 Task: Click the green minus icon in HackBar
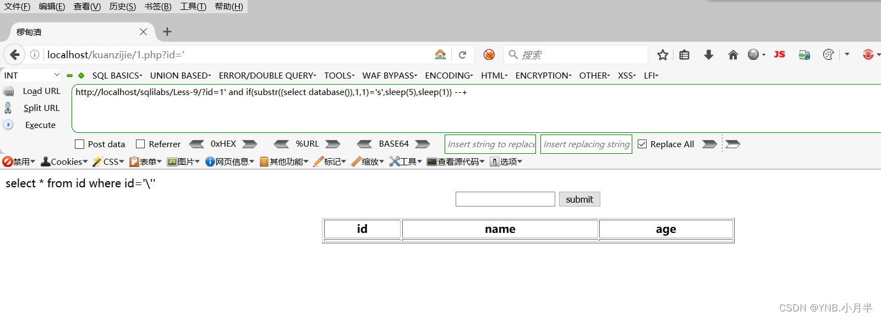pyautogui.click(x=70, y=76)
